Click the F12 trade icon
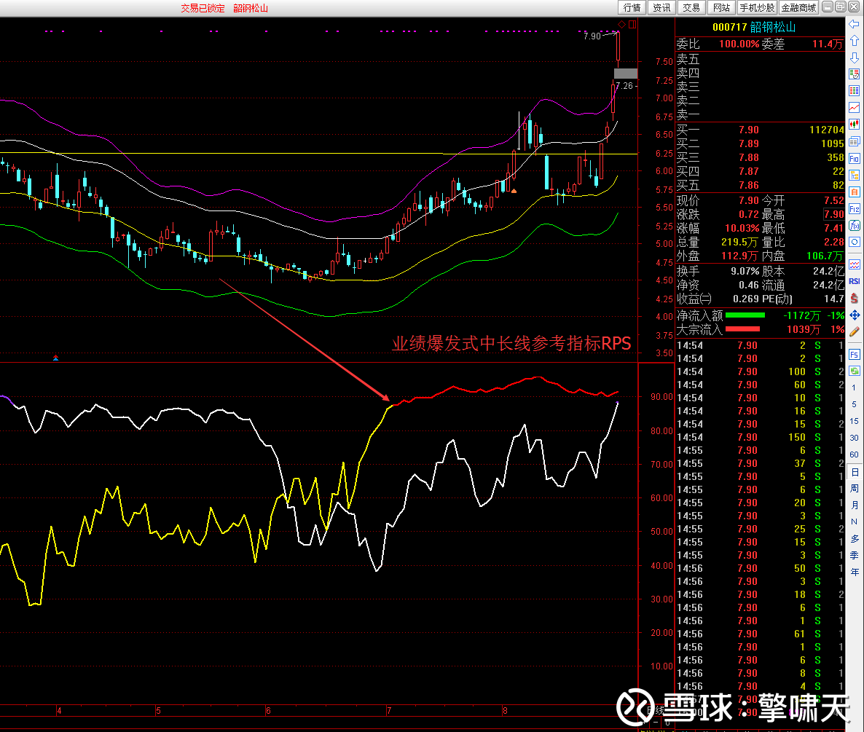 pyautogui.click(x=854, y=209)
